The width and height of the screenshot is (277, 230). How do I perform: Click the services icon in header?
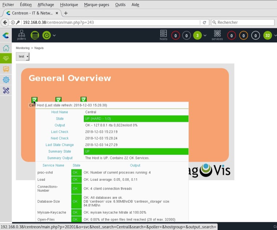217,35
